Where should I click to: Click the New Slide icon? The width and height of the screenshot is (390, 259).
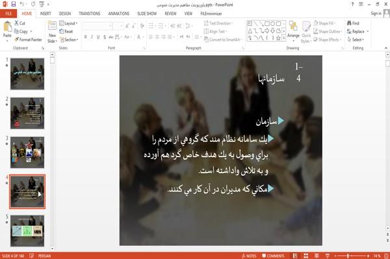pyautogui.click(x=52, y=27)
